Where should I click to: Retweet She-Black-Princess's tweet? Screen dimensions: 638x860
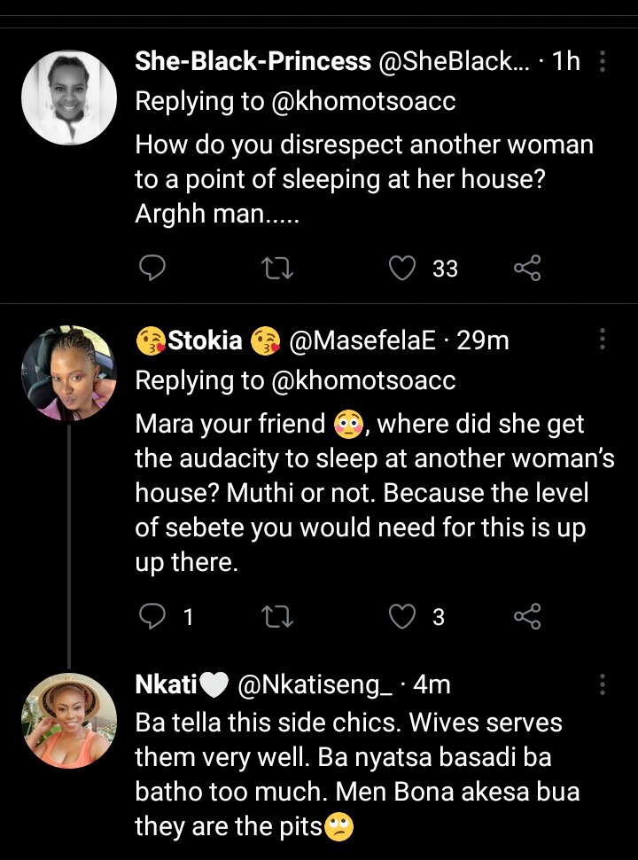(278, 268)
